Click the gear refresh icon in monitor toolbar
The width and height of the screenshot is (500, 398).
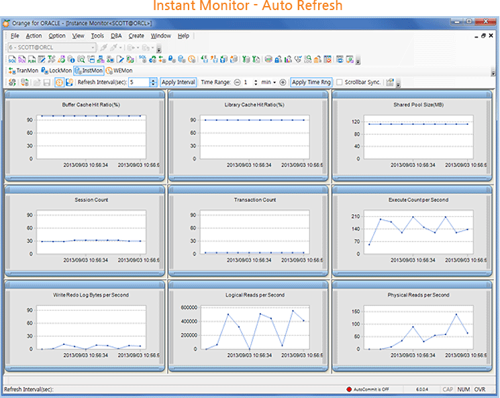tap(12, 83)
